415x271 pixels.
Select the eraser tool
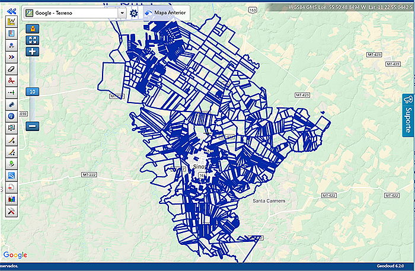point(11,69)
